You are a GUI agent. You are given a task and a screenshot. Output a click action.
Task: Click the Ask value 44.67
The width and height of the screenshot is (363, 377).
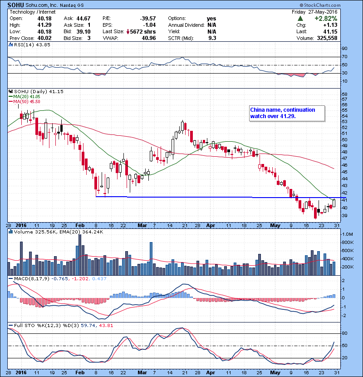coord(83,19)
